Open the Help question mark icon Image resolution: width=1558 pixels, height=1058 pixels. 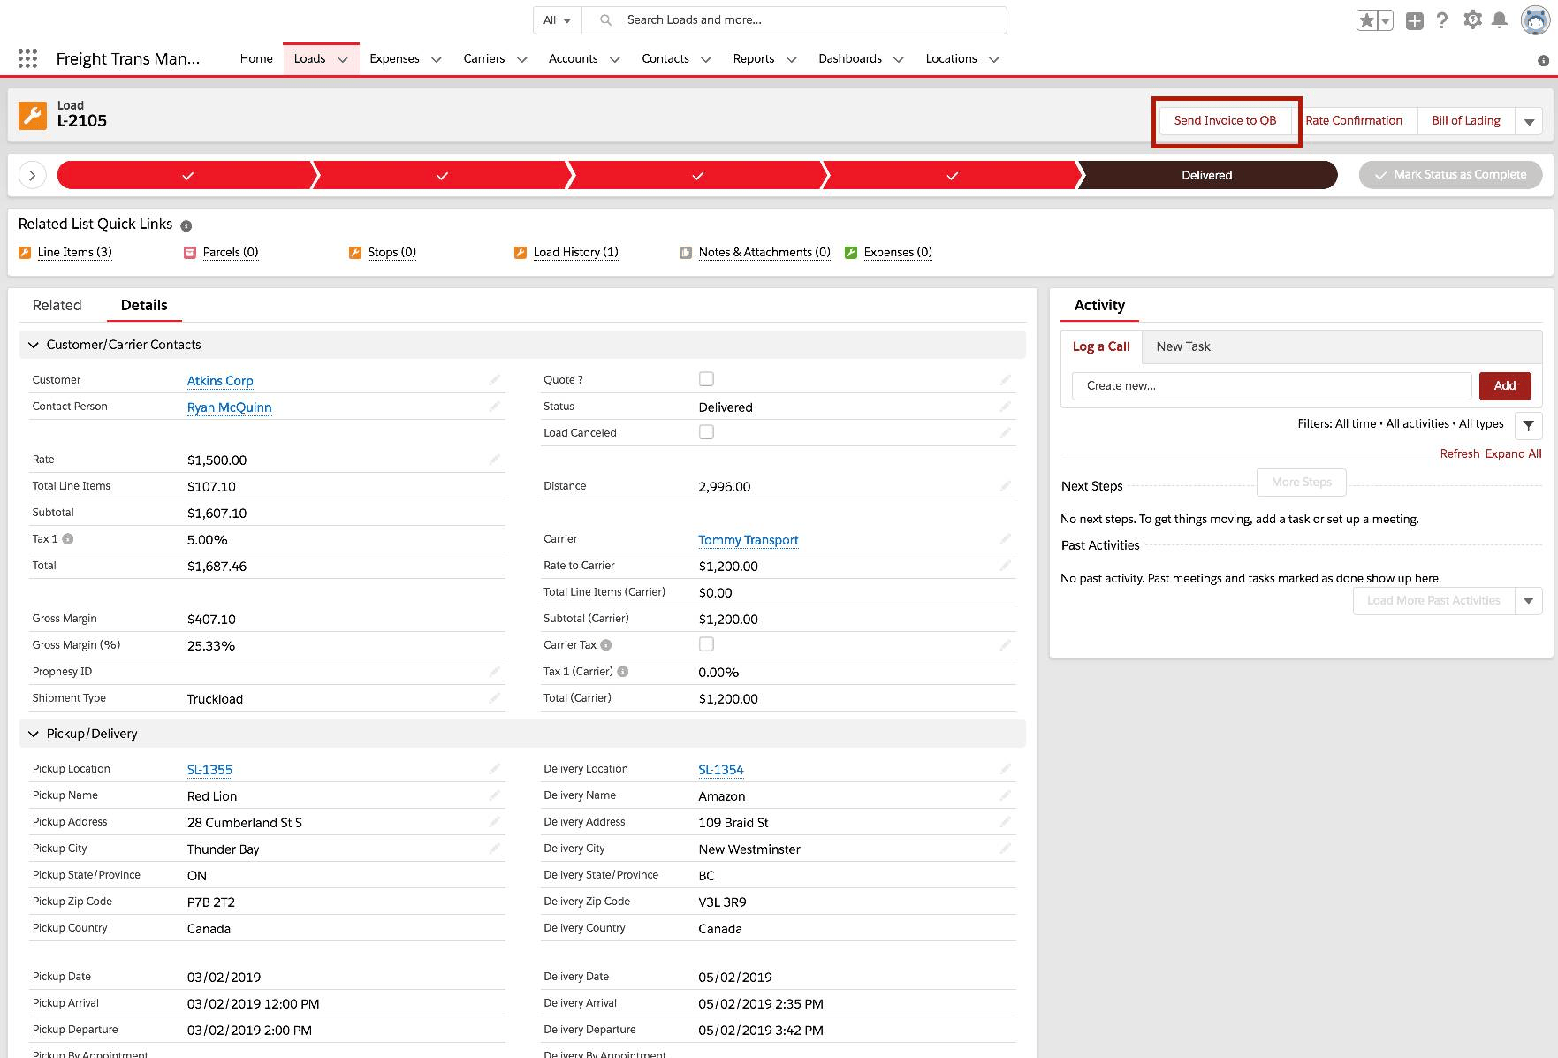(x=1442, y=20)
